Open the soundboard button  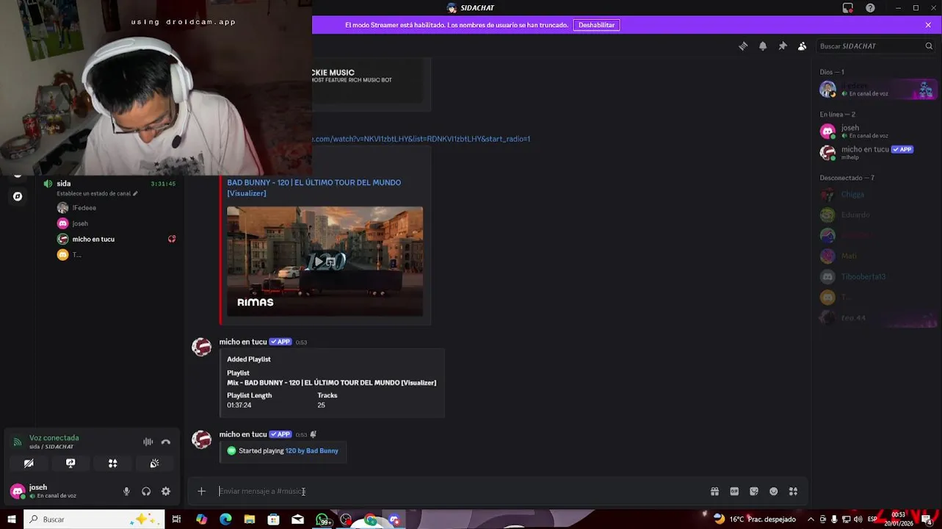[154, 464]
